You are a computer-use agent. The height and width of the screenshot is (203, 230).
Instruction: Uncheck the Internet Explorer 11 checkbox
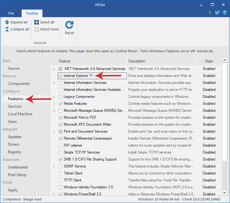[x=60, y=76]
